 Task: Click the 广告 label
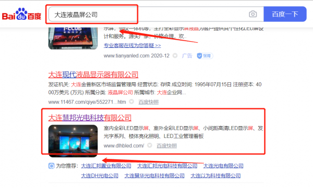(187, 56)
